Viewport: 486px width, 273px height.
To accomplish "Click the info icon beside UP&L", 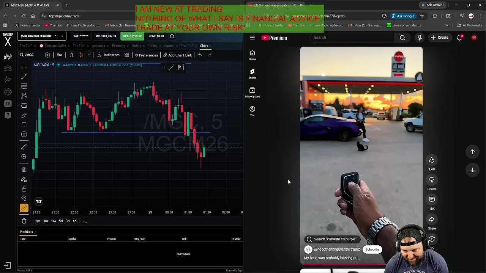I will [x=172, y=36].
